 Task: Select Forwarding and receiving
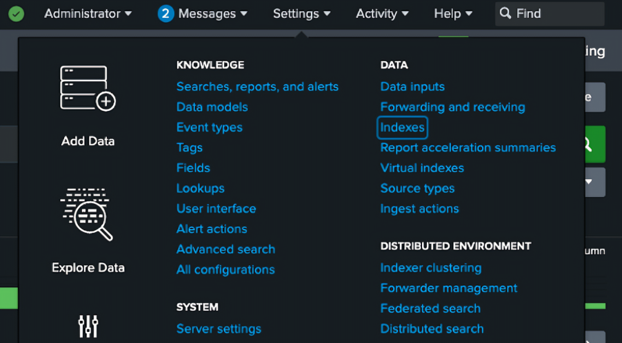(452, 107)
